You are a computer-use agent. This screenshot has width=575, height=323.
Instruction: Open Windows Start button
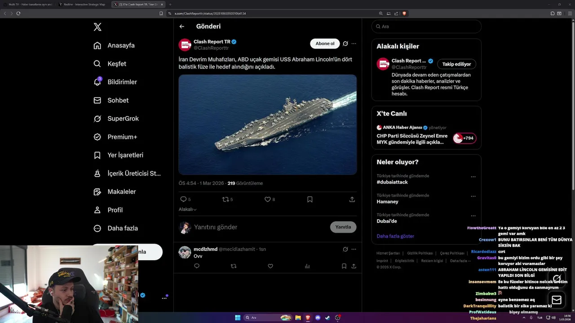point(238,318)
